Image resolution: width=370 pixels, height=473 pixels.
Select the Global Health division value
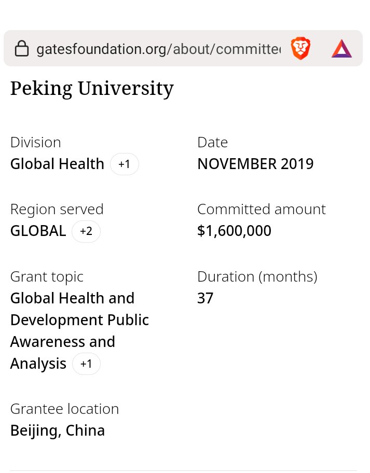[57, 164]
